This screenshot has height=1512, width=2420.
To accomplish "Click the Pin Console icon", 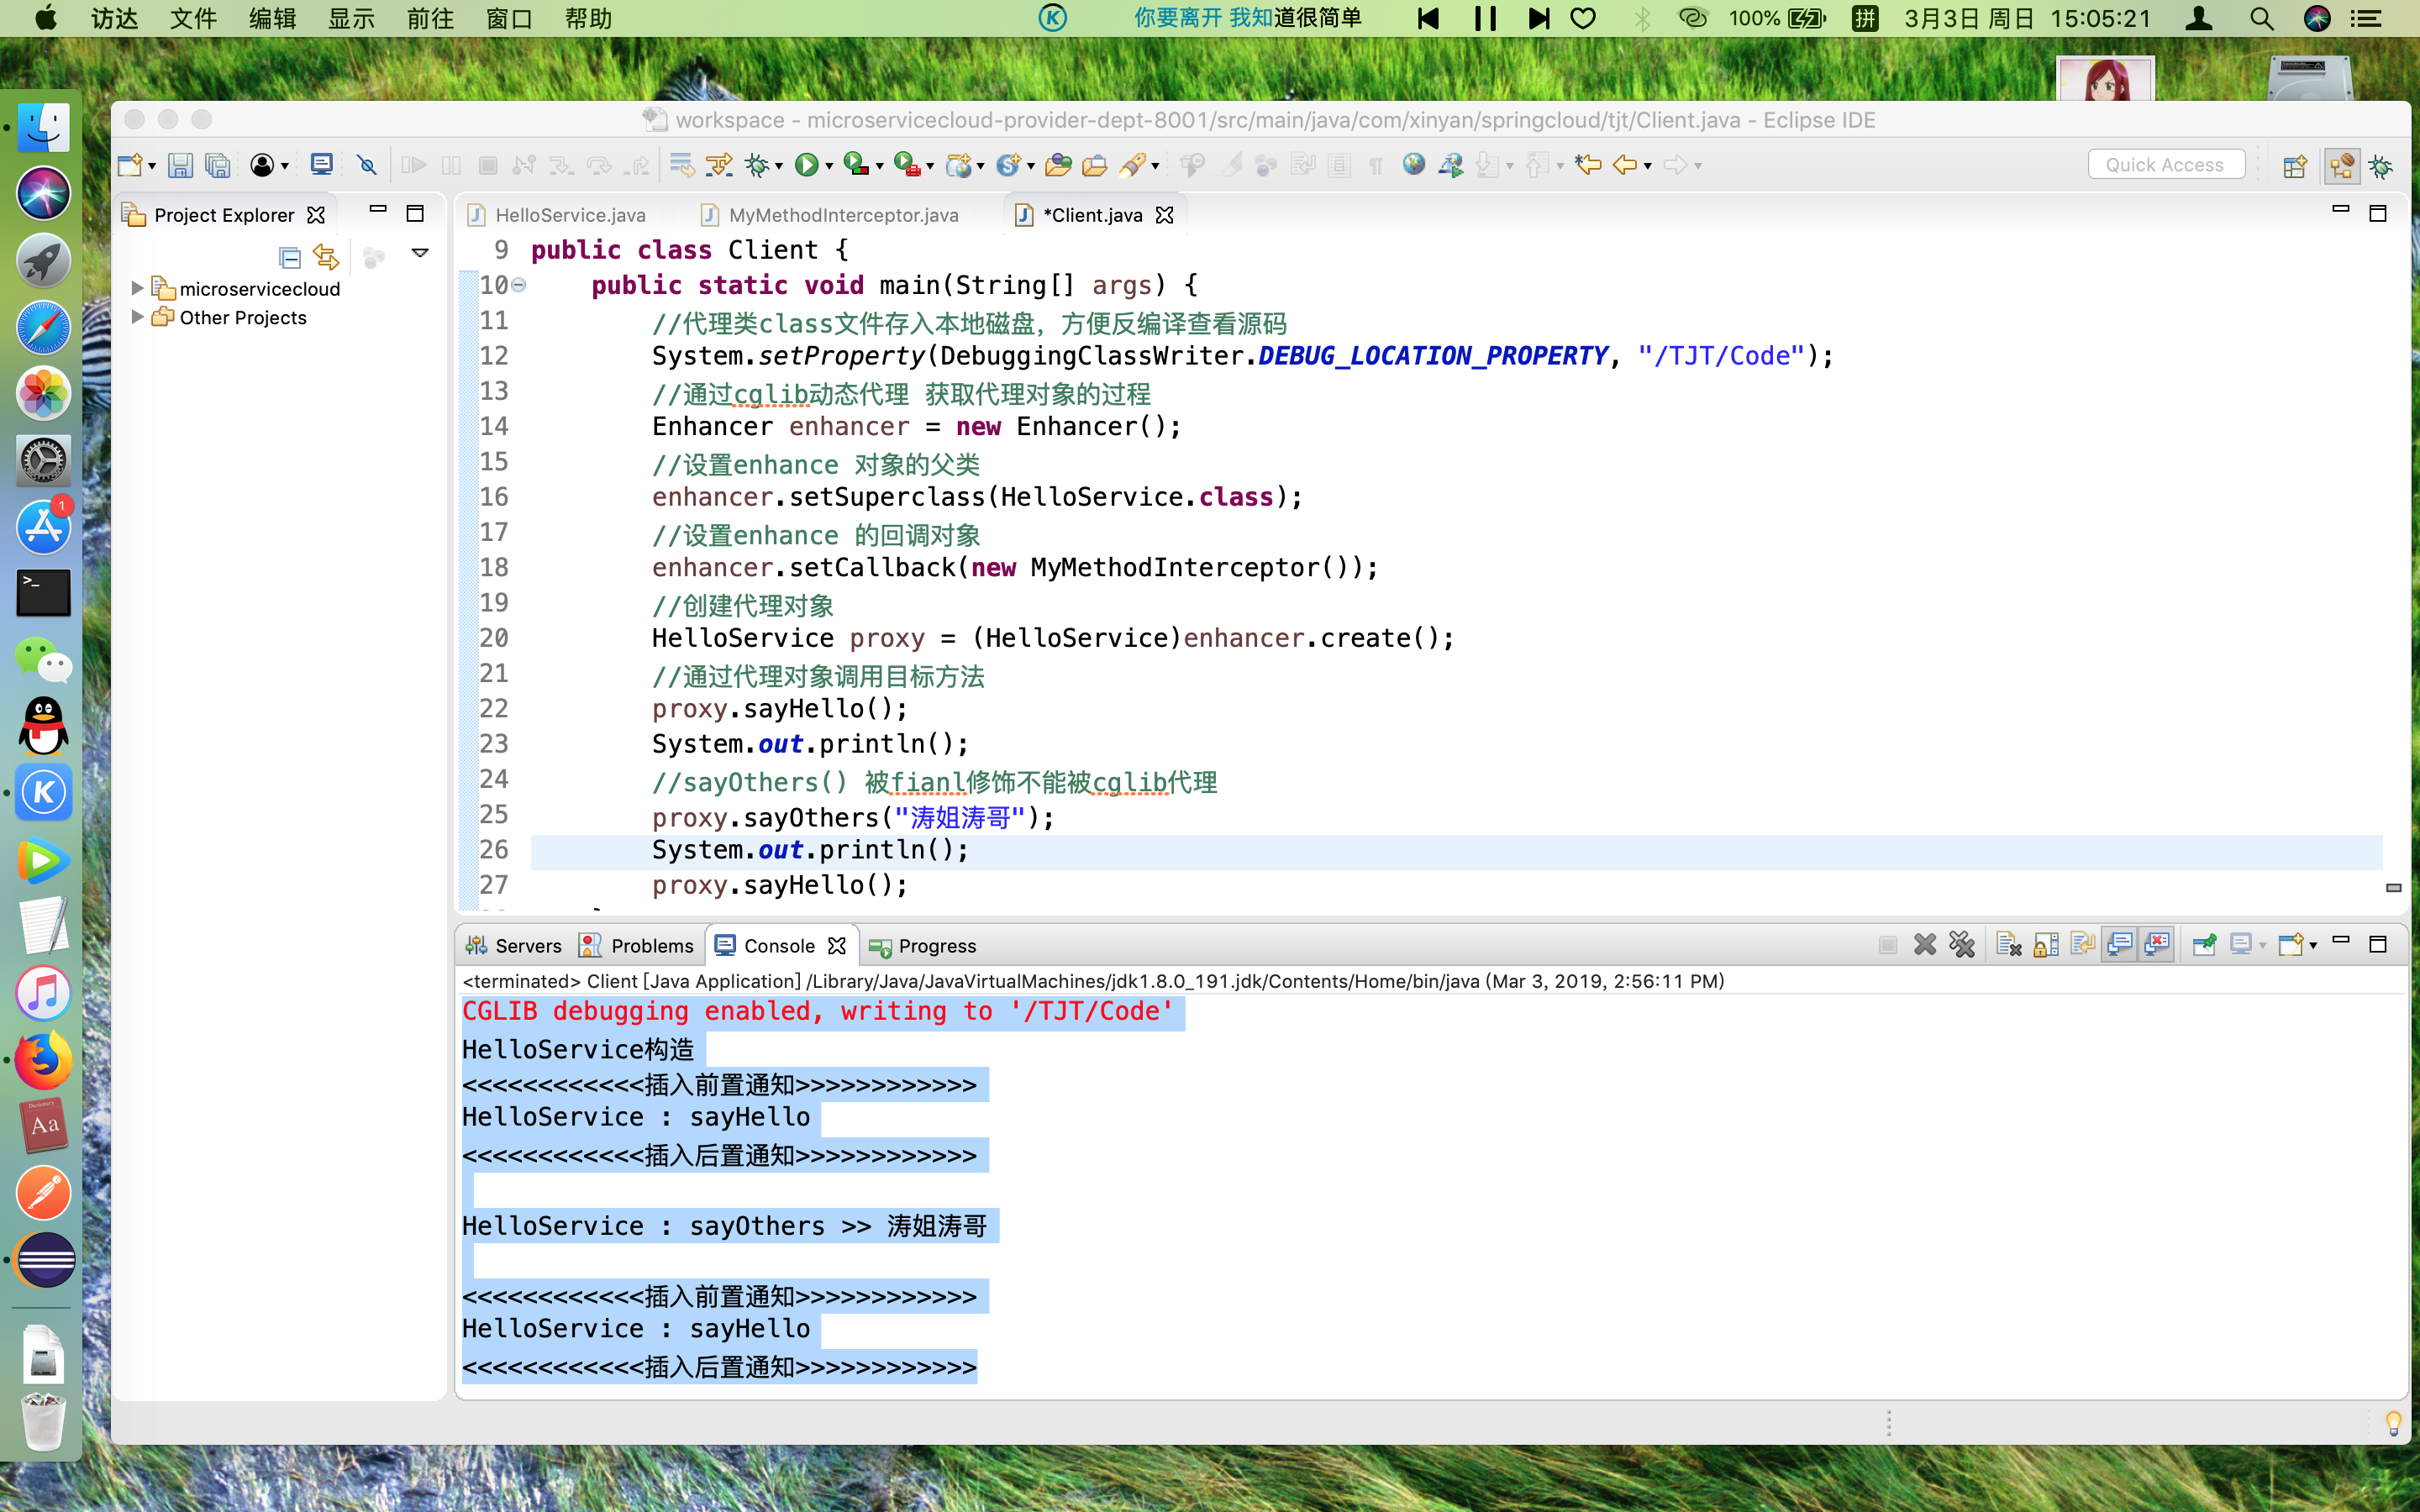I will (2204, 945).
